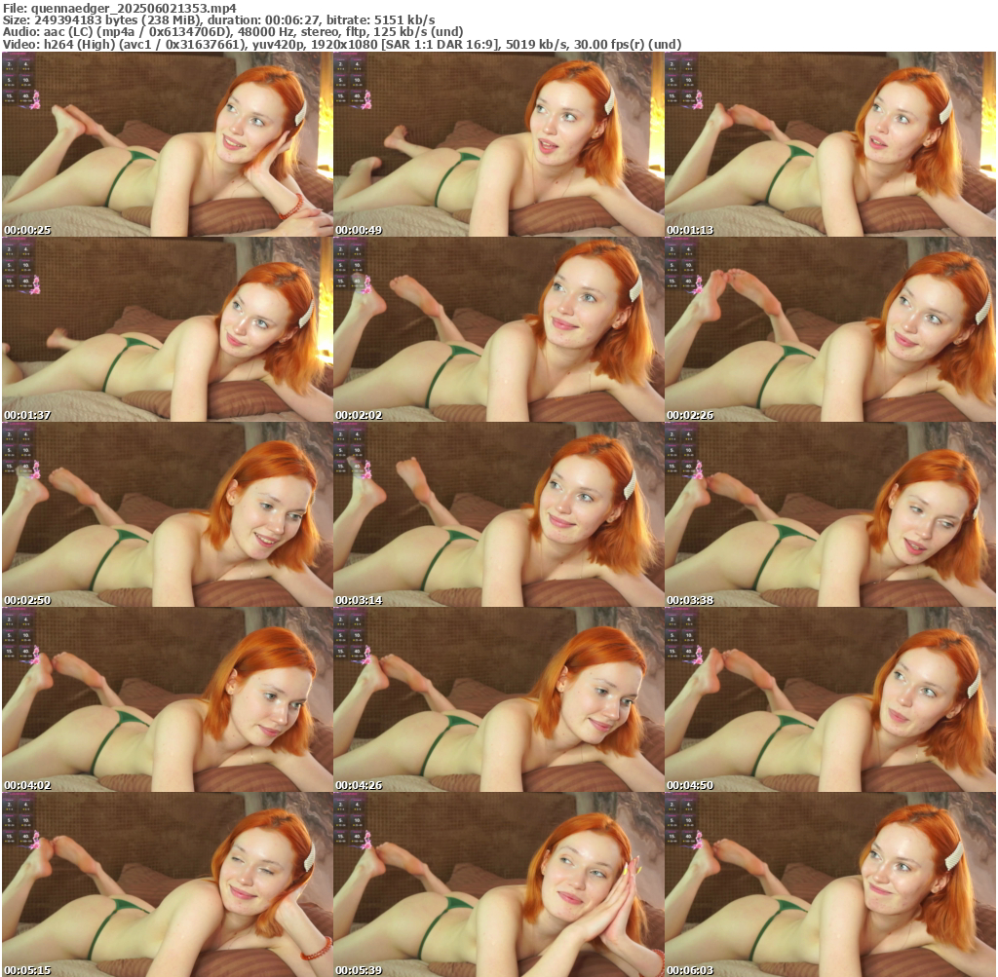Click the 'Audio: aac (LC)' info line
This screenshot has width=998, height=977.
pos(233,32)
